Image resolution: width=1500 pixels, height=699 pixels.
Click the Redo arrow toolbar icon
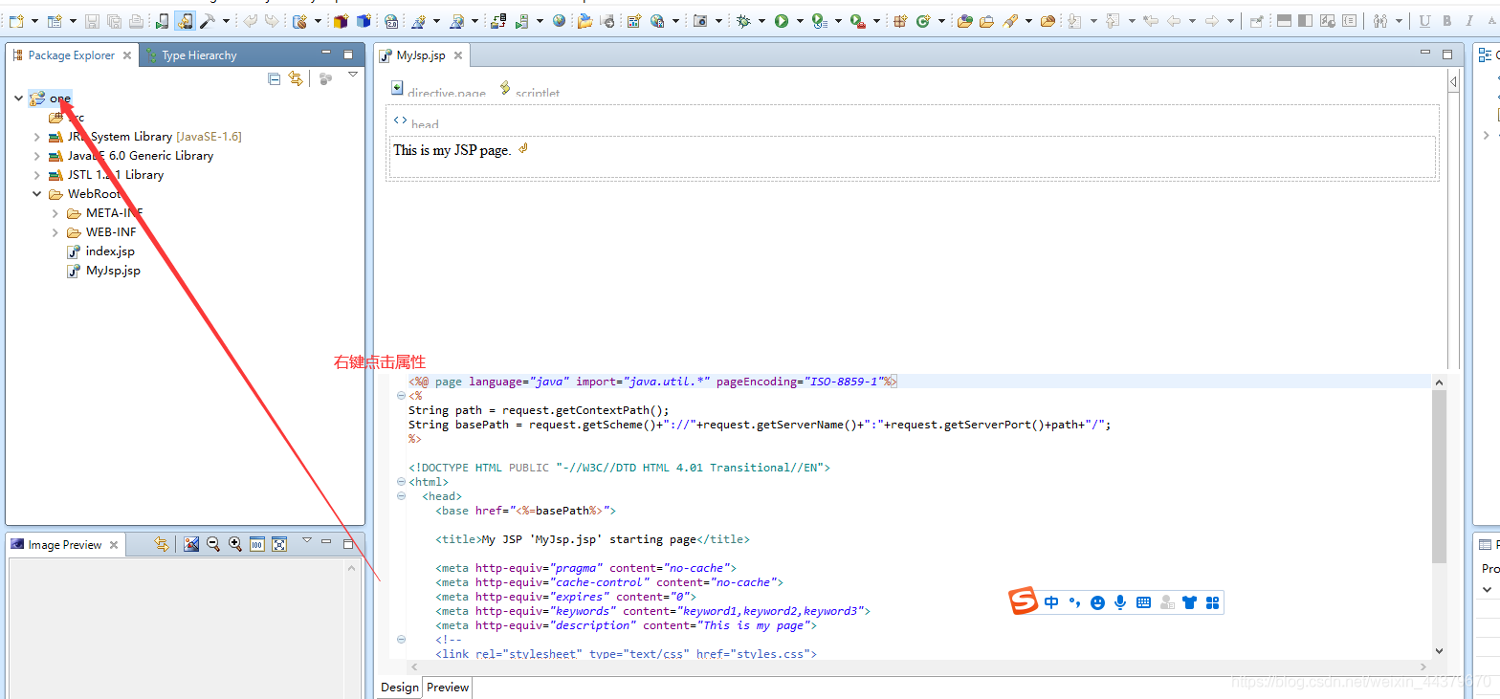(272, 21)
